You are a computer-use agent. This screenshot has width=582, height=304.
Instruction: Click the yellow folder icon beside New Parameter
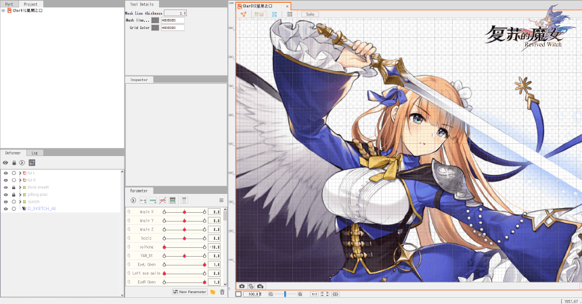click(212, 292)
